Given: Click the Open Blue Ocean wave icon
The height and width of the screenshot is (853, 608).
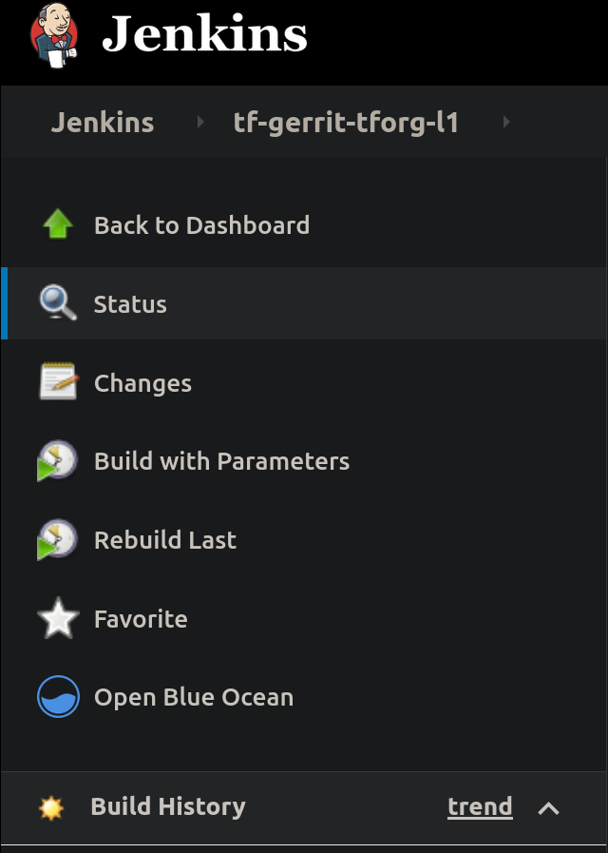Looking at the screenshot, I should [x=58, y=697].
